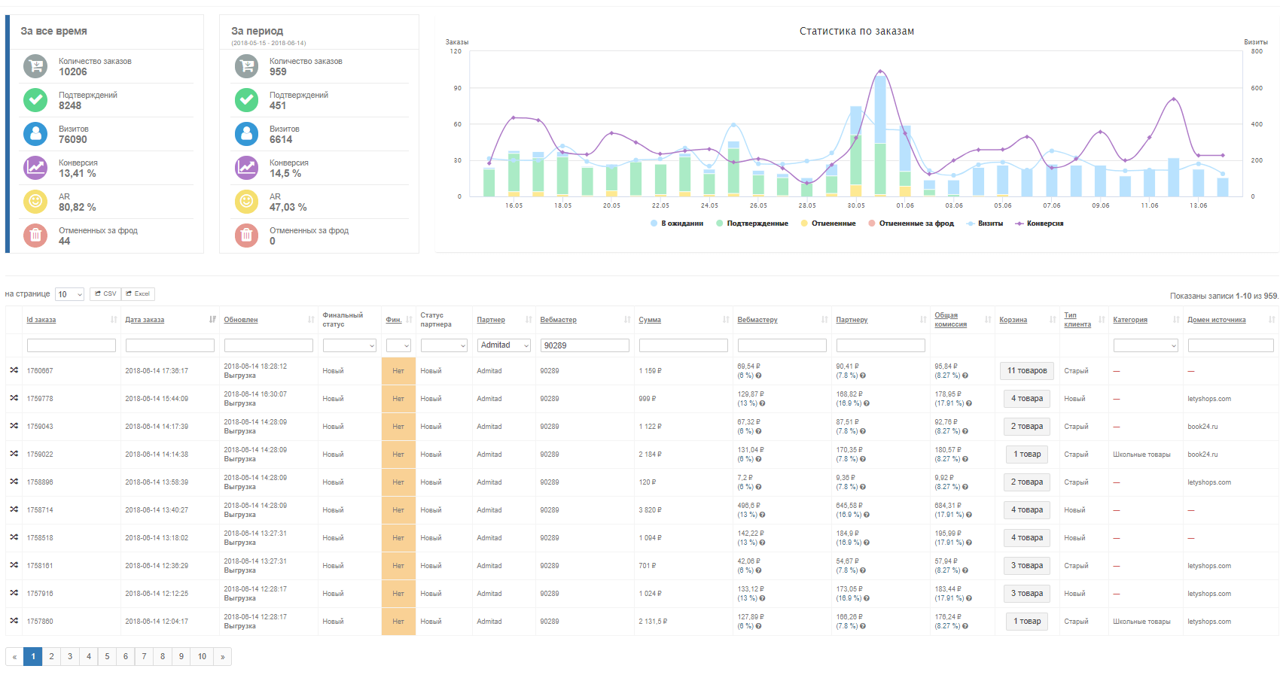1280x675 pixels.
Task: Click the shuffle icon for order 1757860
Action: [14, 621]
